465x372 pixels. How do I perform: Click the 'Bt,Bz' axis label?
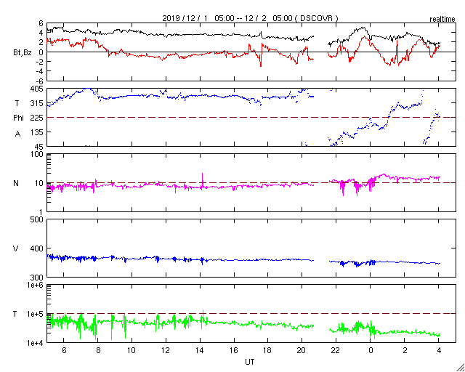tap(23, 54)
